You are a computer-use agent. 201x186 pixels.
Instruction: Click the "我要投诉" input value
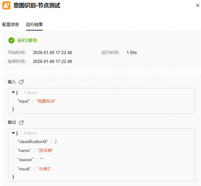click(46, 101)
